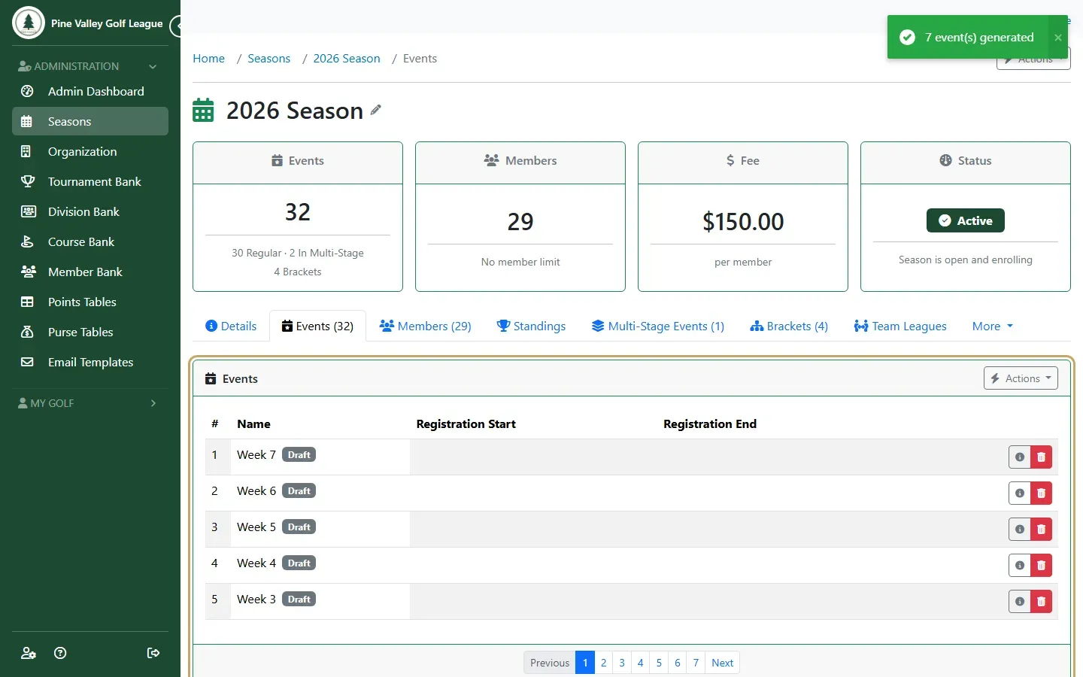Open info for the Week 5 event
Viewport: 1083px width, 677px height.
click(x=1020, y=530)
